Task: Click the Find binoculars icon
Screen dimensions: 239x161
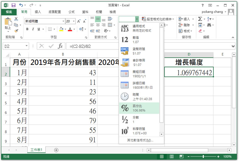Action: 209,25
